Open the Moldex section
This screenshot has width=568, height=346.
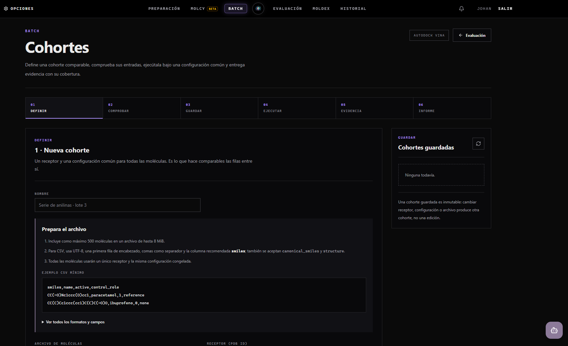click(x=321, y=9)
